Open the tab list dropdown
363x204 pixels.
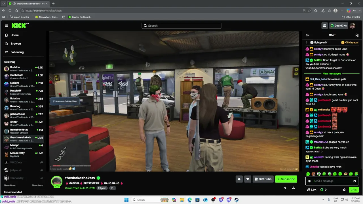pyautogui.click(x=3, y=4)
